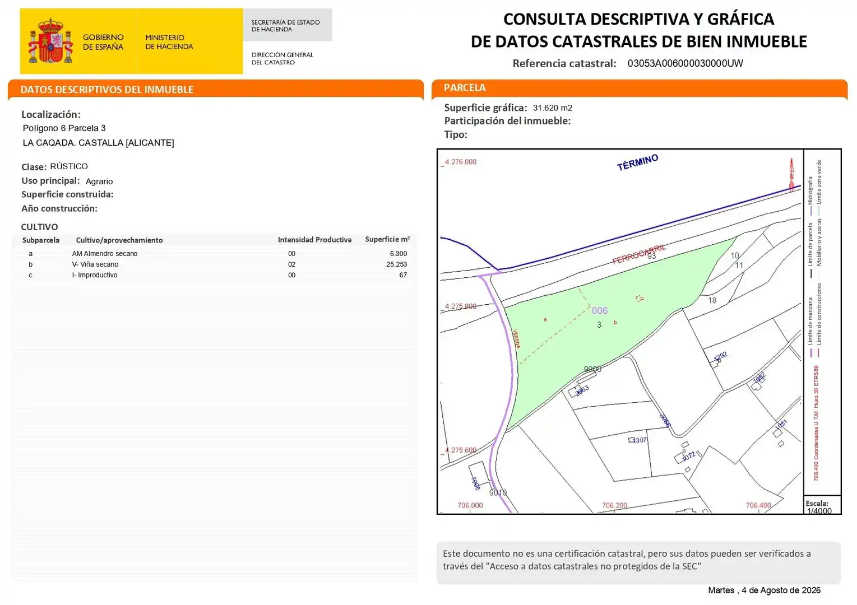Click the Improductivo area value "67"

pyautogui.click(x=403, y=275)
